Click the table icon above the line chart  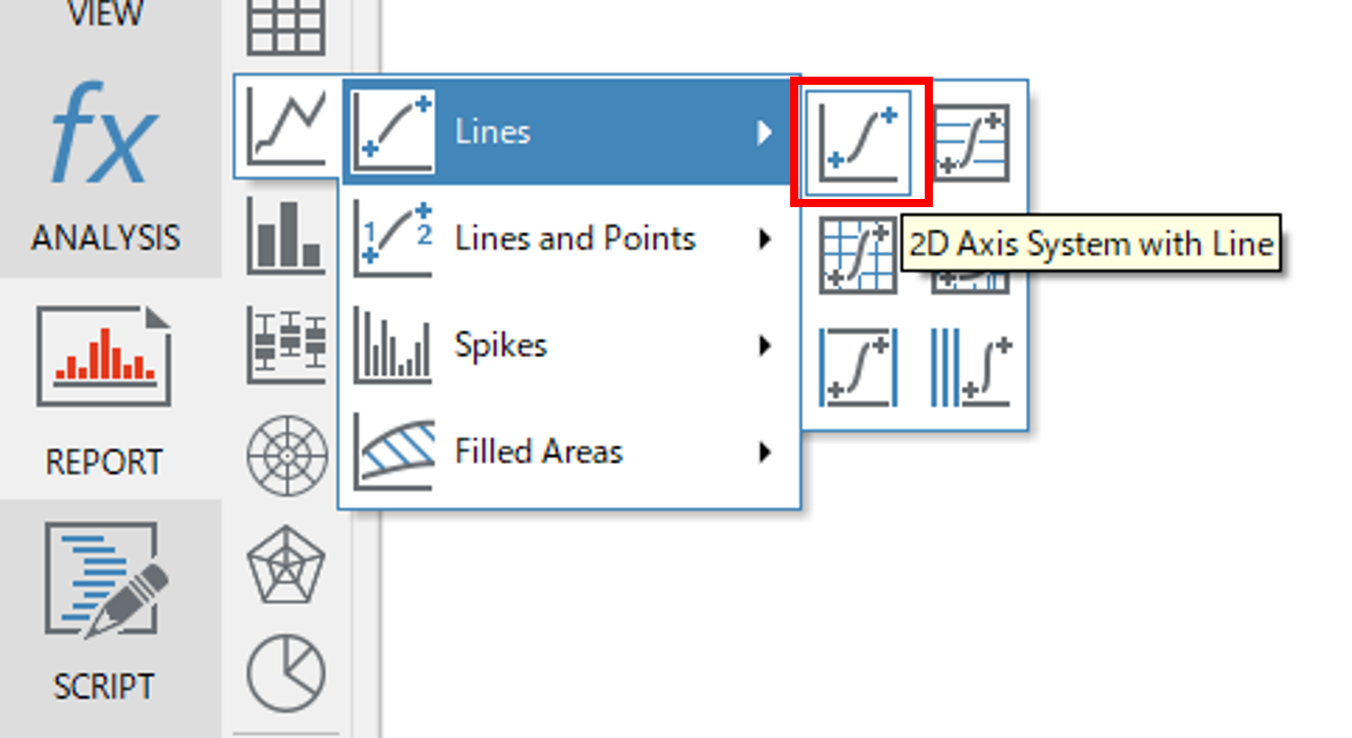286,29
